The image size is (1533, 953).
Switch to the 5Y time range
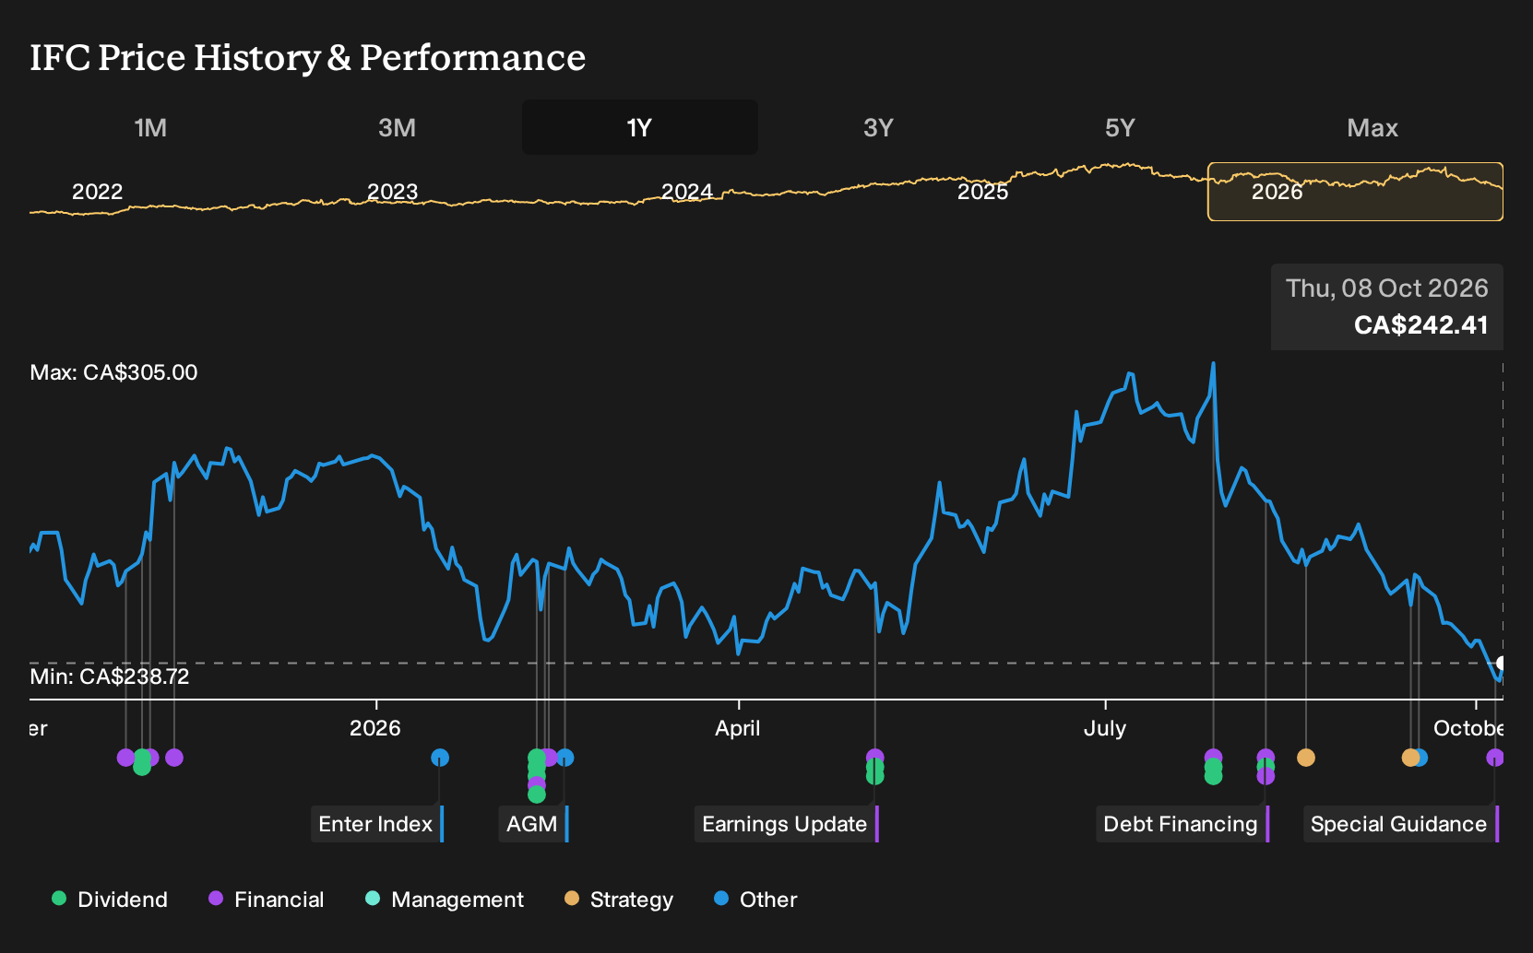coord(1120,127)
